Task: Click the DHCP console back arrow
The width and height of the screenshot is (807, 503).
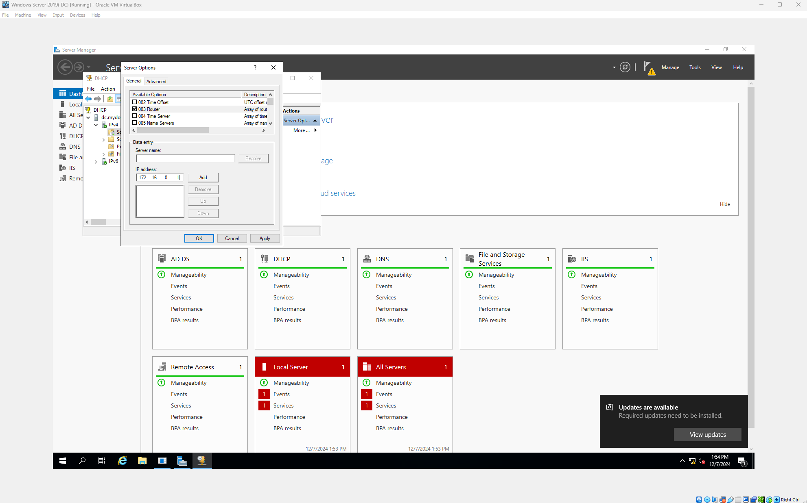Action: click(88, 99)
